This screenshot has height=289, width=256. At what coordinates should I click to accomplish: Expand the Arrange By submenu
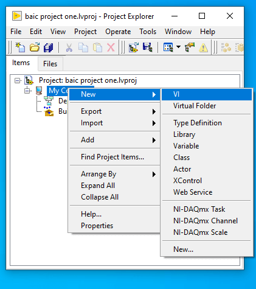coord(115,174)
